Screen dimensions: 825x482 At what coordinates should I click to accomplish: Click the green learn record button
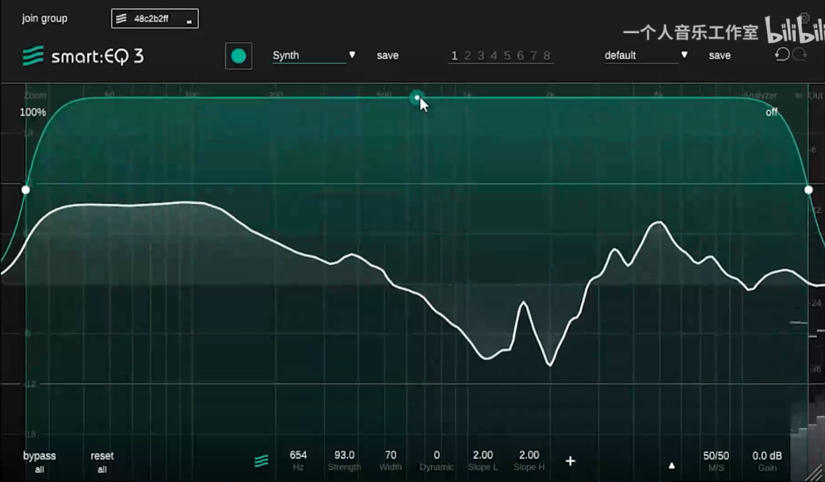238,56
